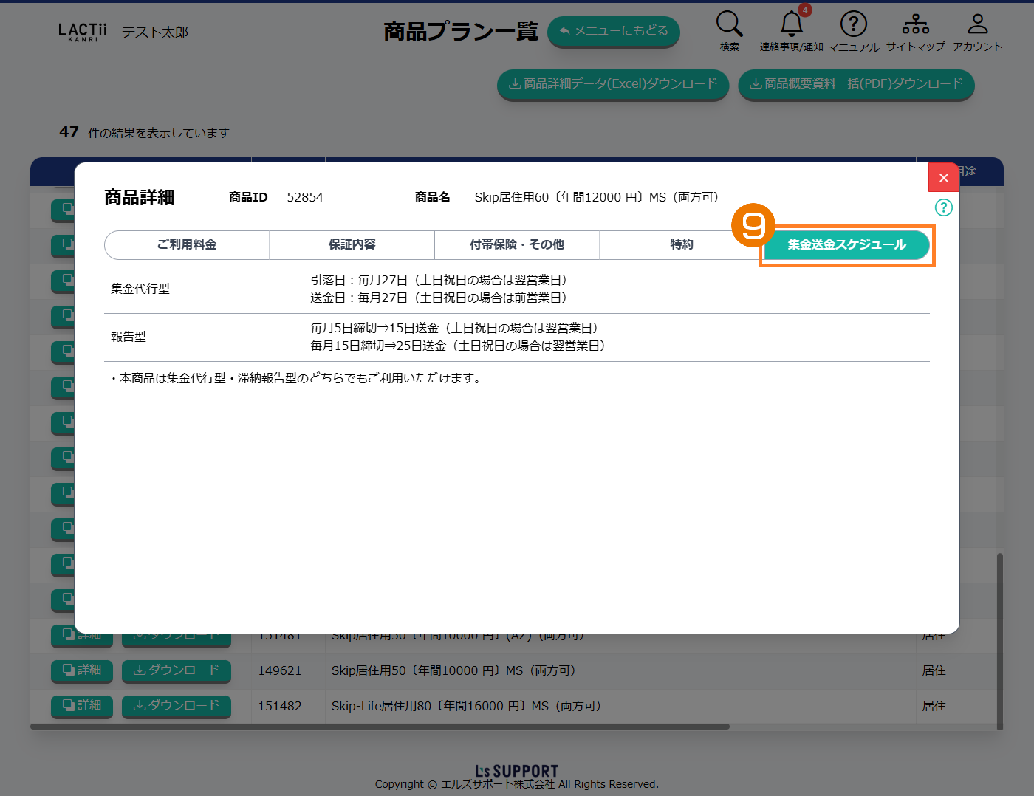Click the LACTii KANRI logo
The image size is (1034, 796).
point(82,32)
